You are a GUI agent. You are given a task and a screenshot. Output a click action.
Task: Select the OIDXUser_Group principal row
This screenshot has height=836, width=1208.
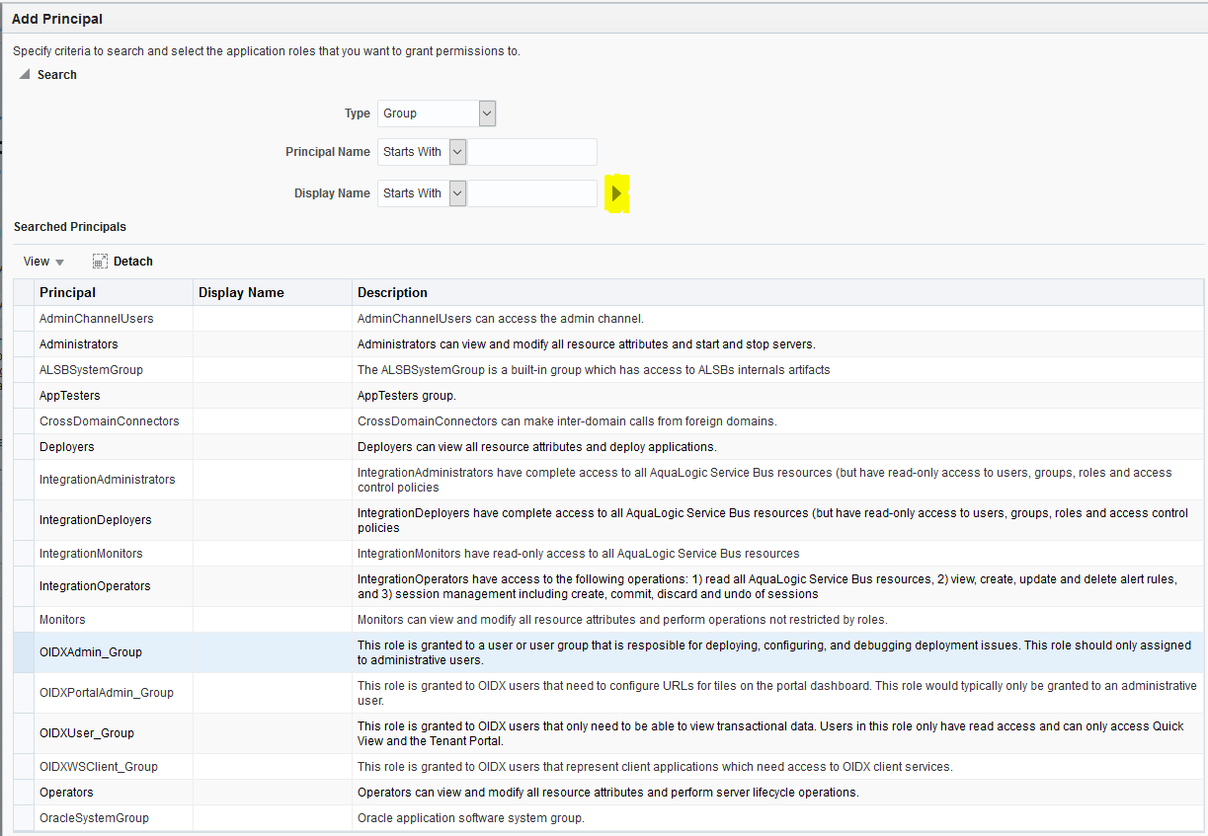pyautogui.click(x=87, y=733)
